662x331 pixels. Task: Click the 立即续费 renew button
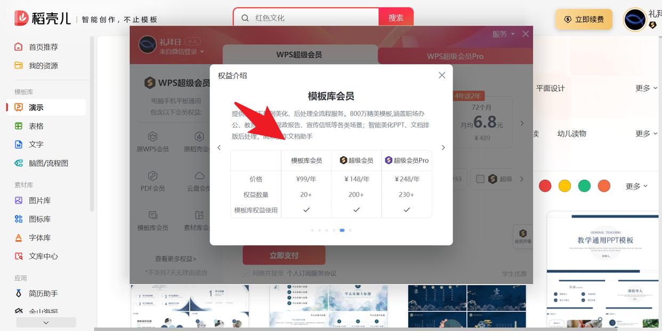[x=584, y=19]
